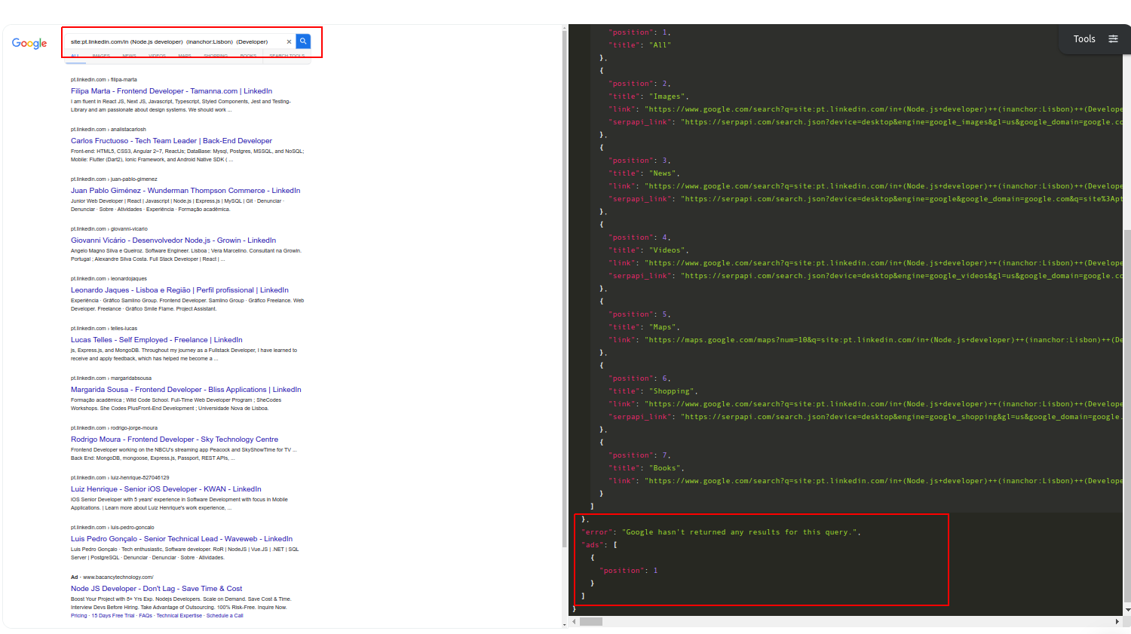Click the down arrow of the results scrollbar
Image resolution: width=1131 pixels, height=634 pixels.
[x=563, y=623]
